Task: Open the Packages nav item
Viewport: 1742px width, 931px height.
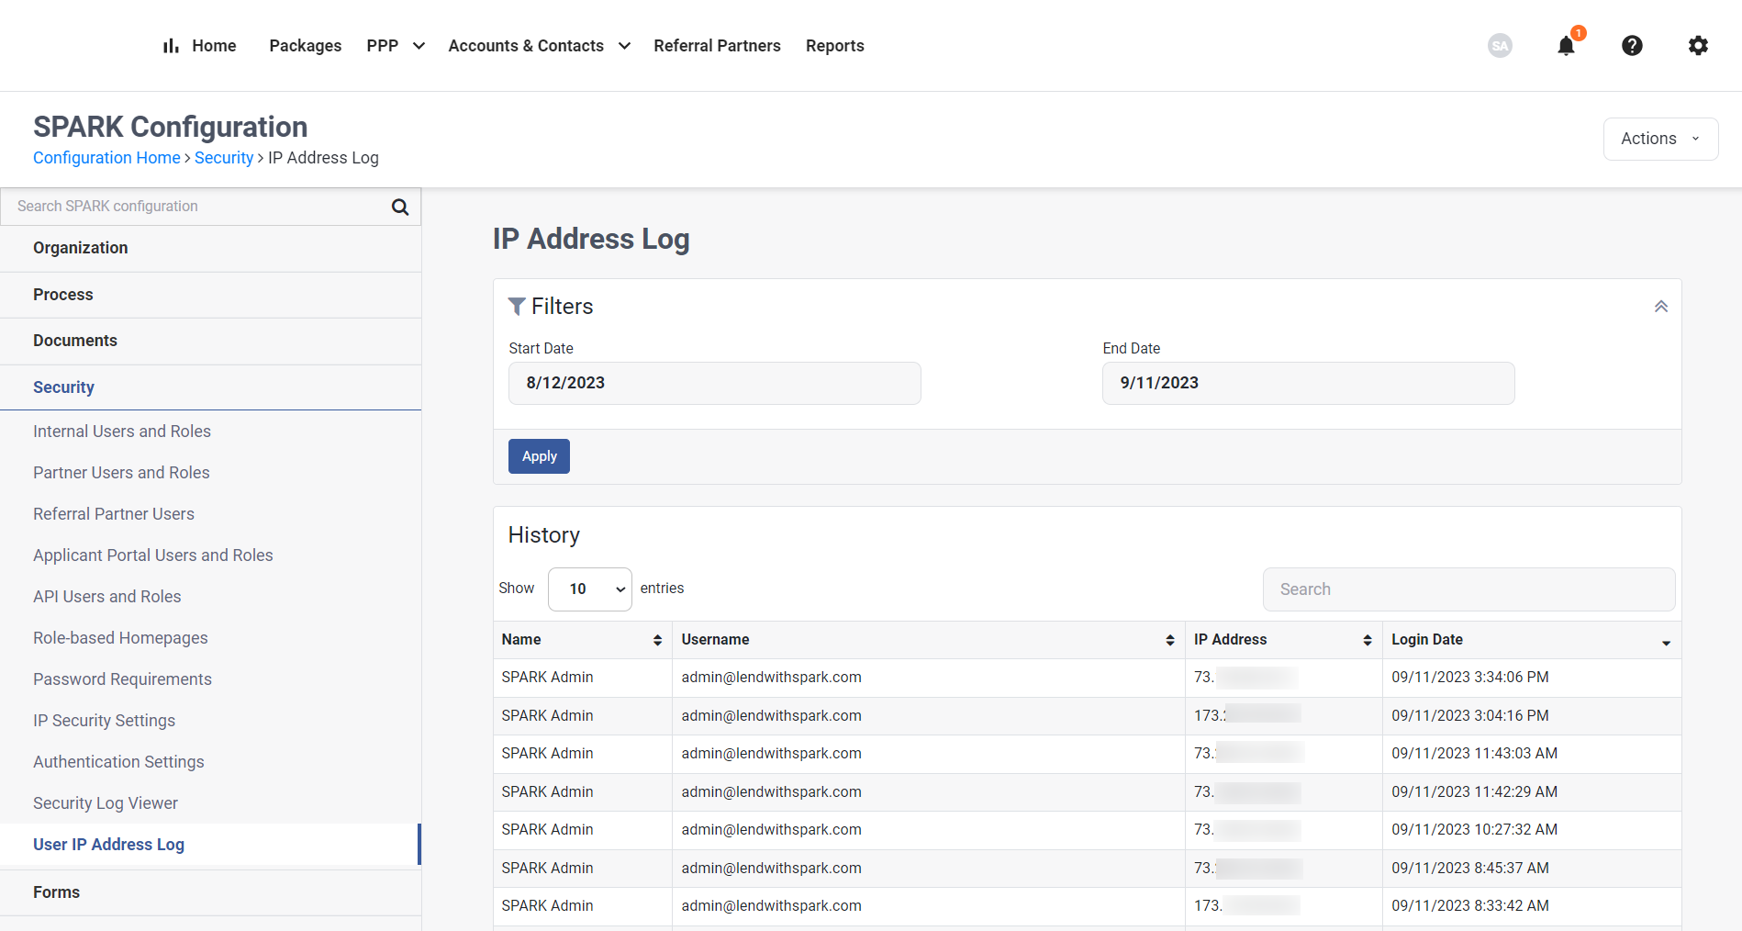Action: pos(305,46)
